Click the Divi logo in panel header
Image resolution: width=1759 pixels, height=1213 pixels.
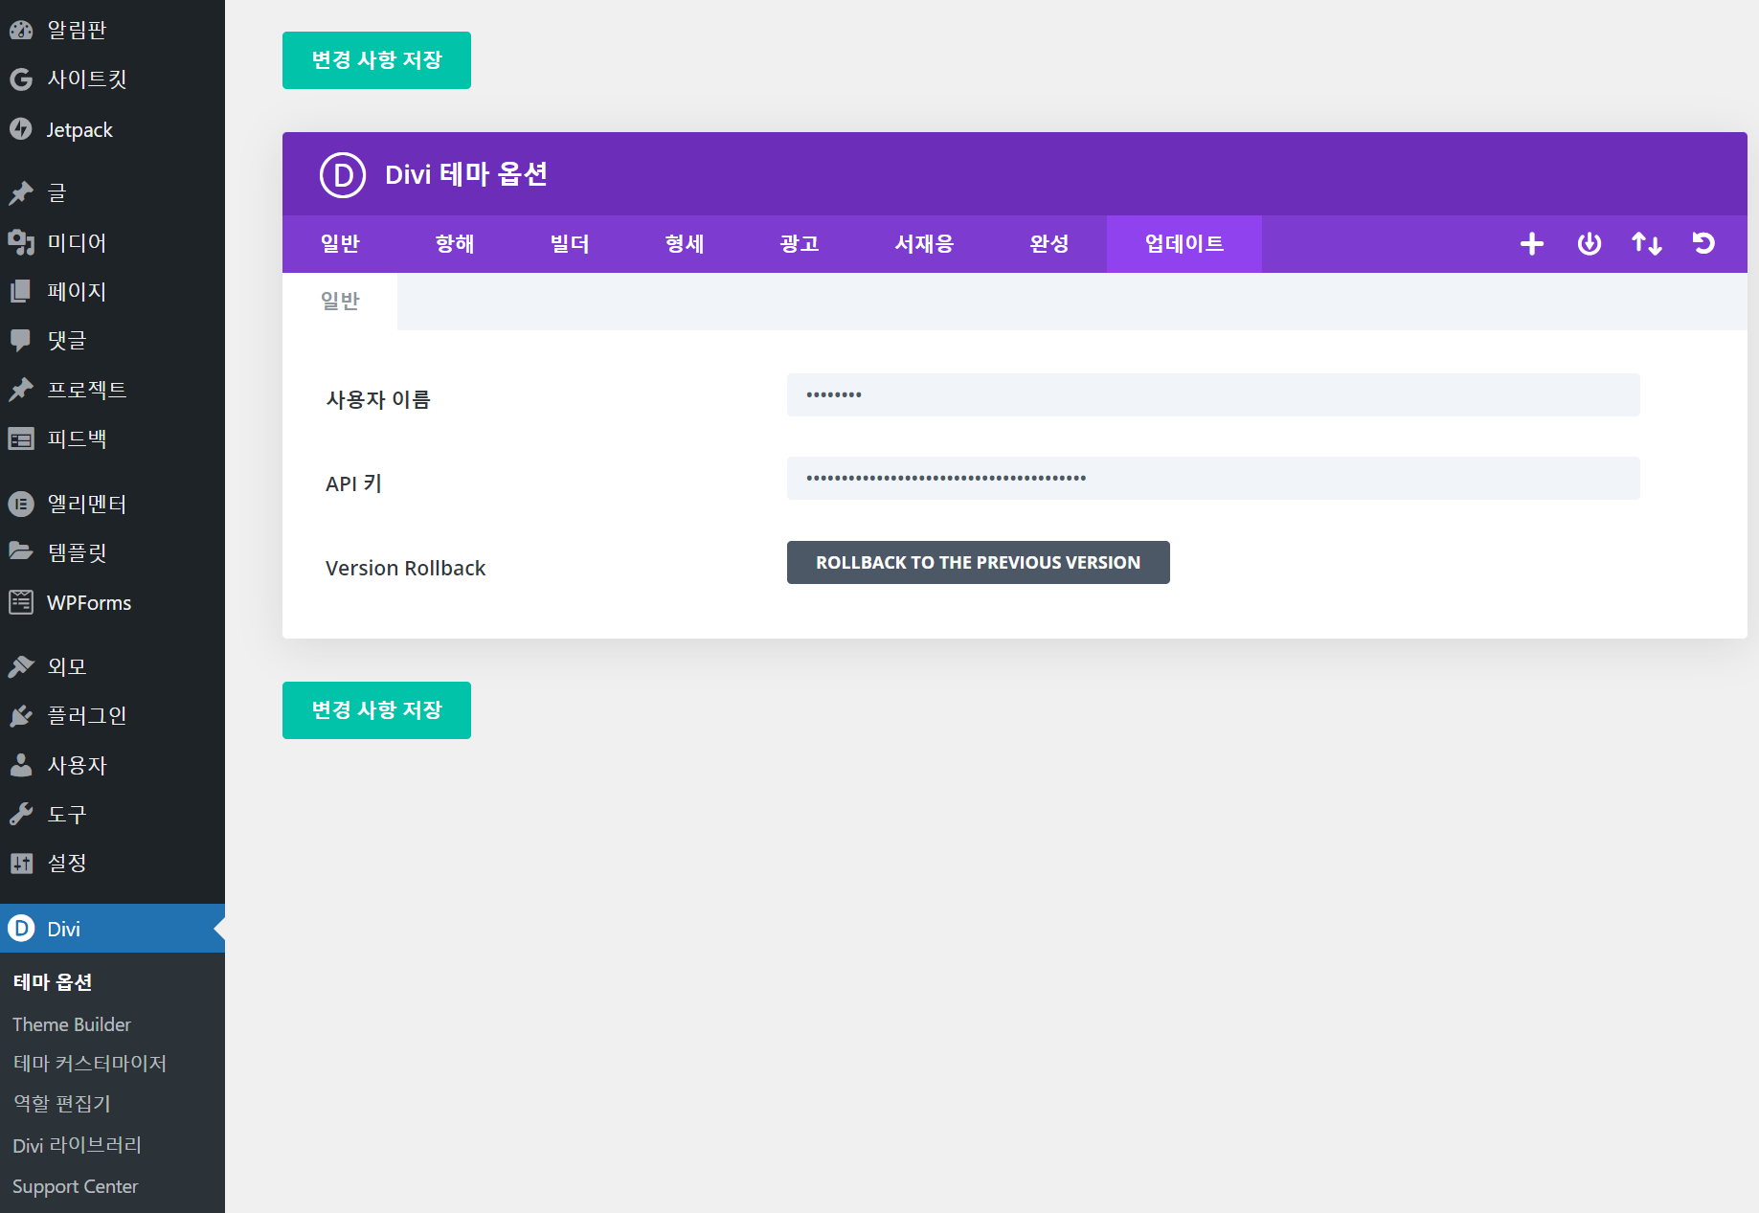[343, 175]
